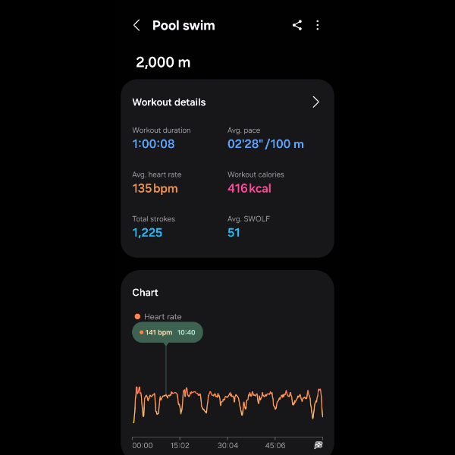The width and height of the screenshot is (455, 455).
Task: Select the 416 kcal workout calories
Action: [x=249, y=188]
